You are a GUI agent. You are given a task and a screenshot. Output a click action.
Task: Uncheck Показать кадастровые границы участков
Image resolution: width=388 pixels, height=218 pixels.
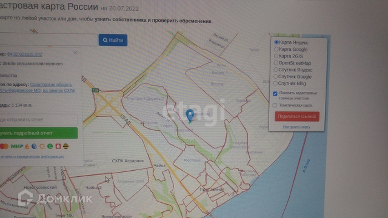pos(275,94)
